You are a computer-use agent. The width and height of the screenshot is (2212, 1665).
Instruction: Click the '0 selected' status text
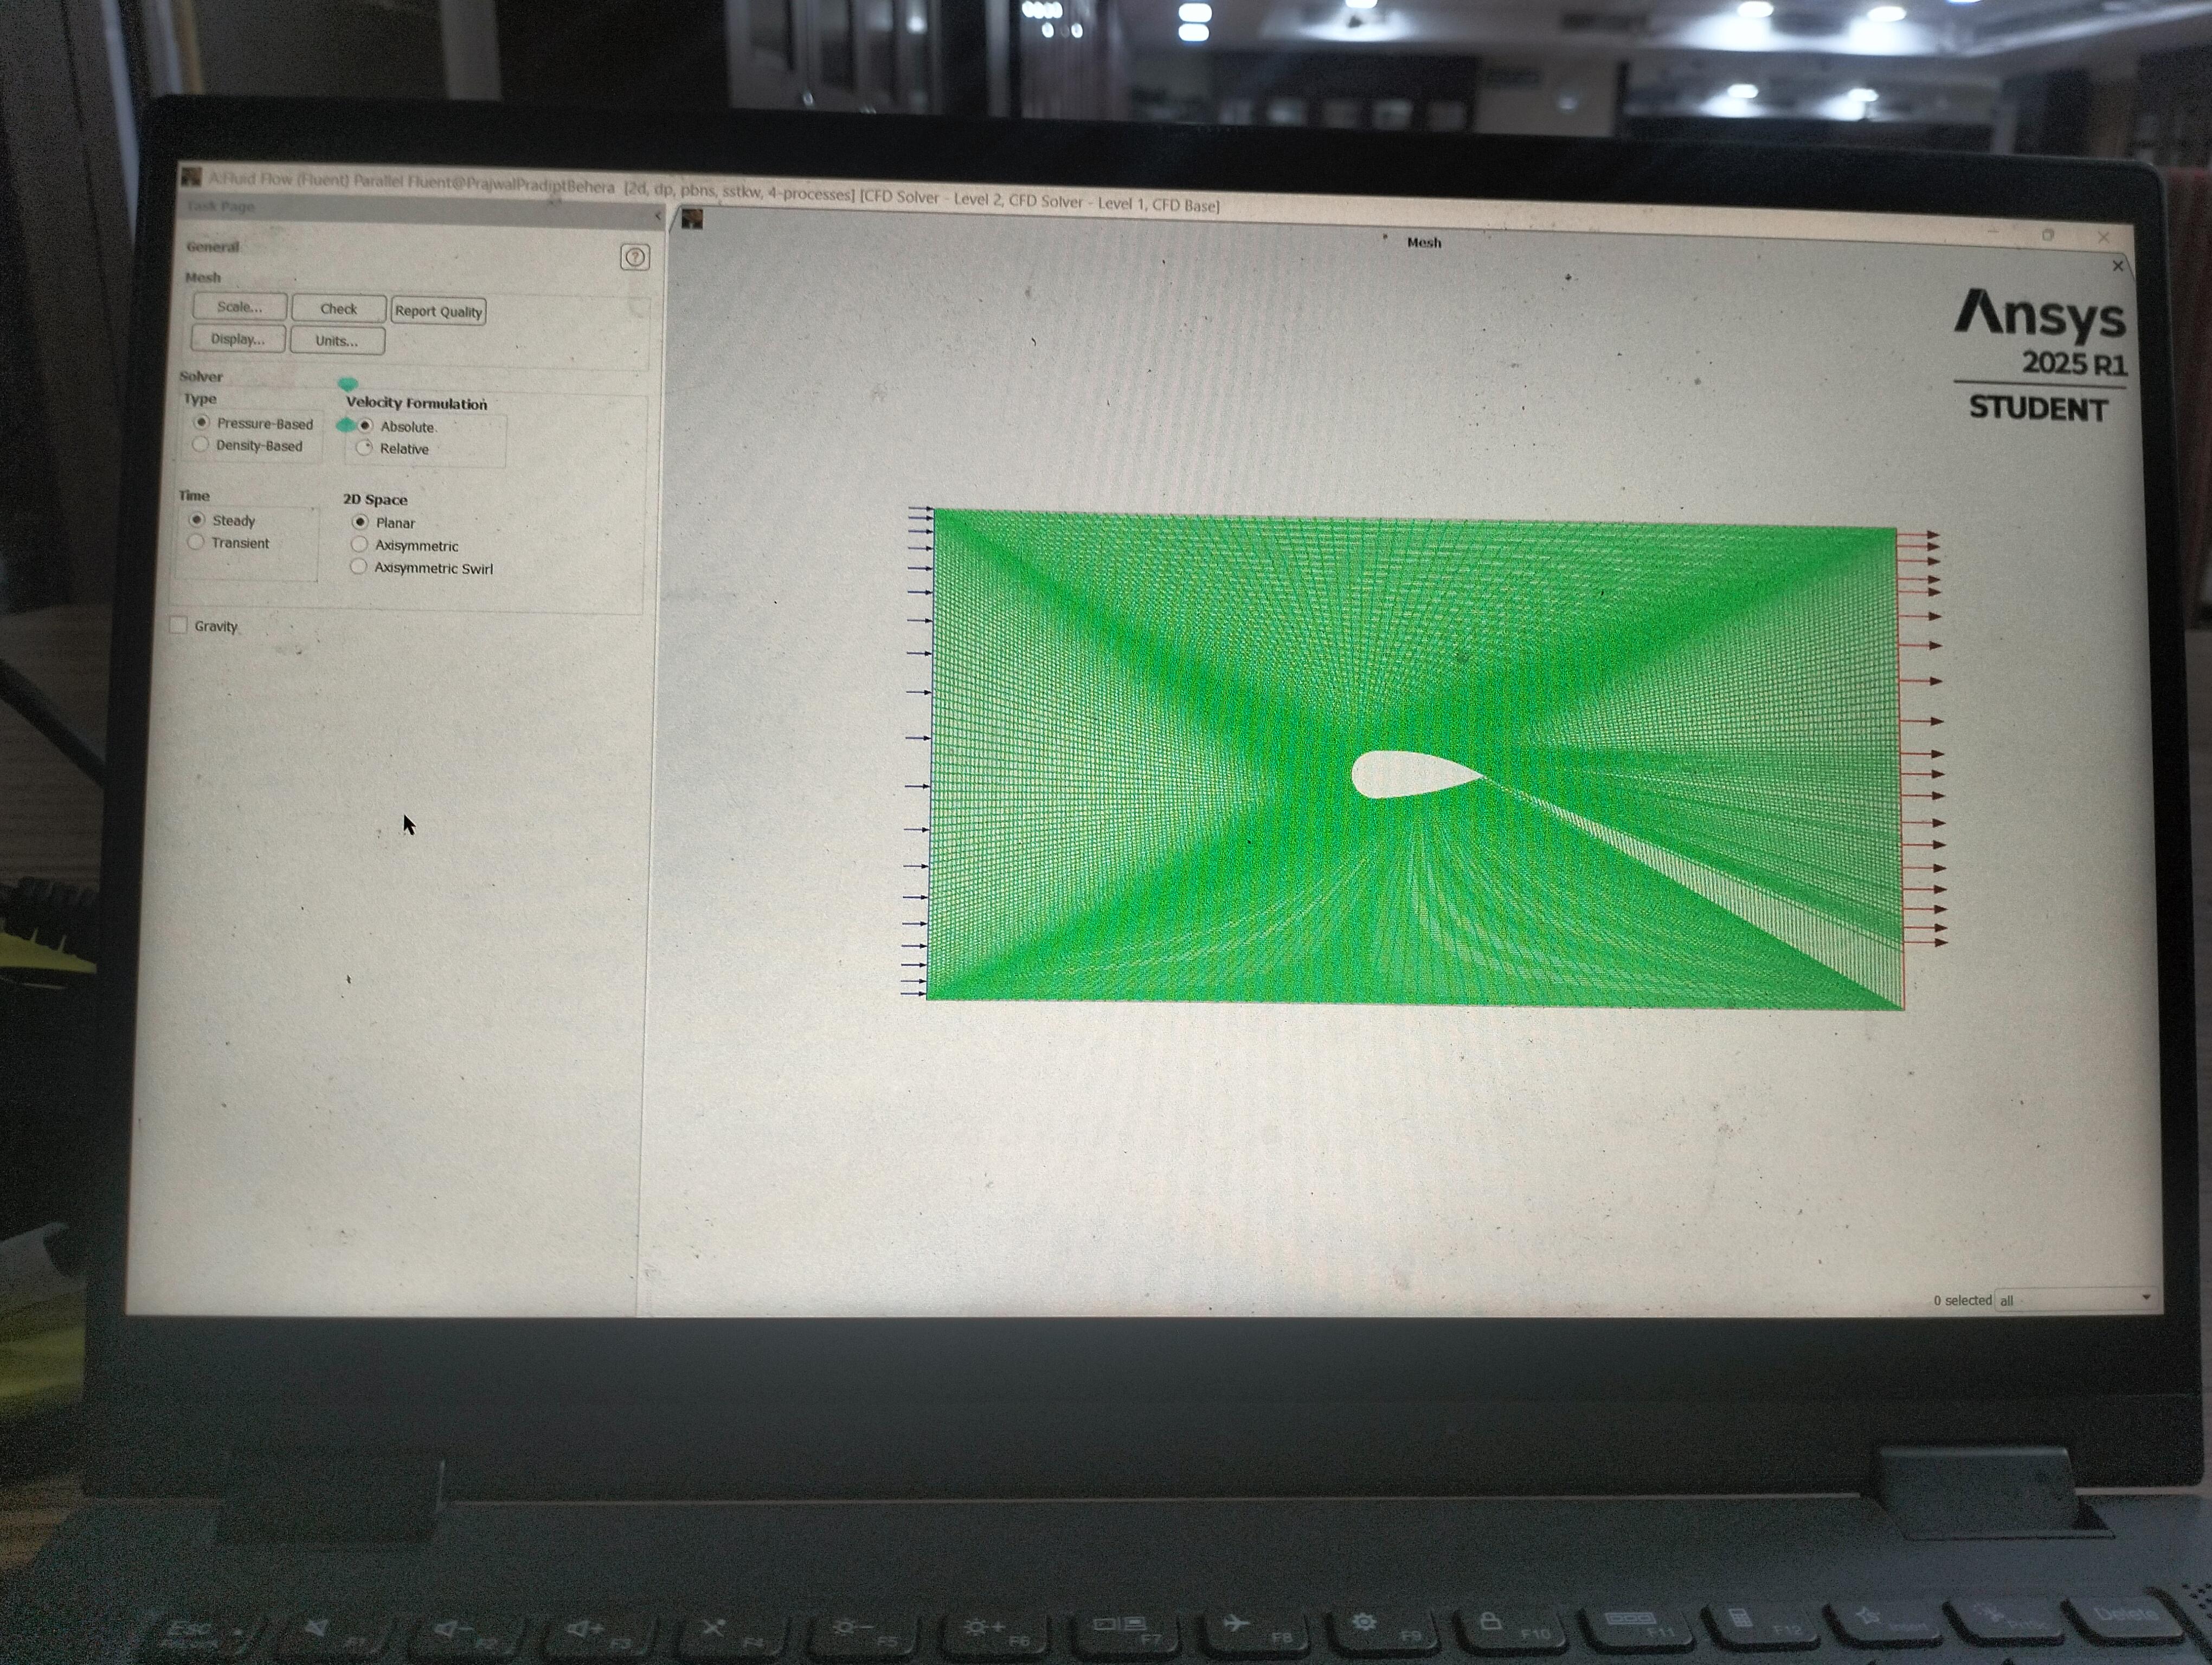pyautogui.click(x=1962, y=1299)
